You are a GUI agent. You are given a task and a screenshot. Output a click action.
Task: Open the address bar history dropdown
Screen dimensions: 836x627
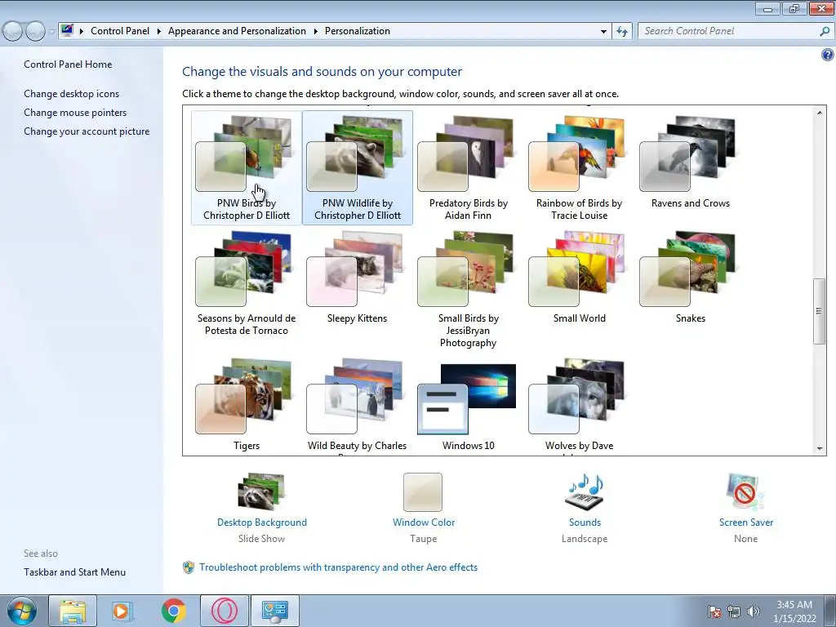603,32
